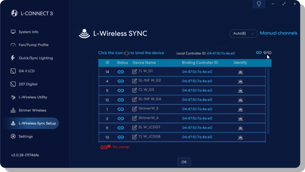305x172 pixels.
Task: Edit the name of TL W_LCDG8 device
Action: 135,137
